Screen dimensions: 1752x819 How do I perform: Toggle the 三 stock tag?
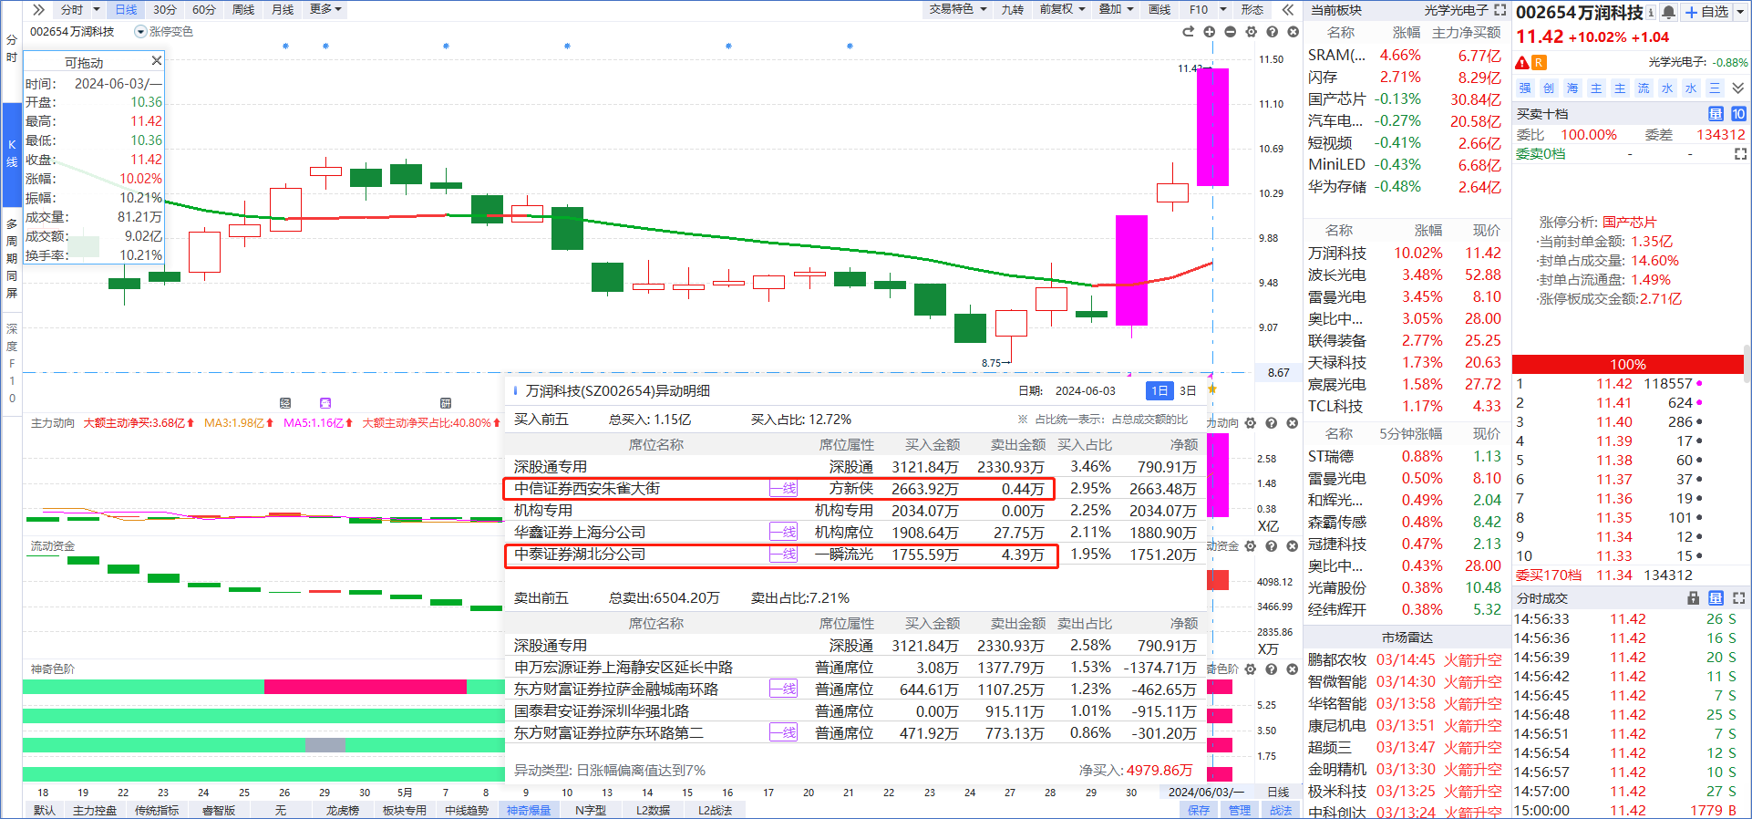point(1715,88)
